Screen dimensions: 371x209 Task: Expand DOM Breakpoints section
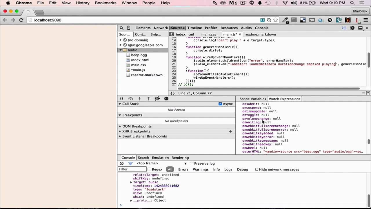tap(120, 127)
